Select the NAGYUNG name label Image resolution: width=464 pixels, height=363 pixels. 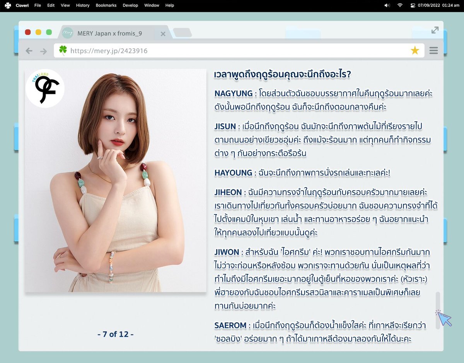tap(233, 94)
